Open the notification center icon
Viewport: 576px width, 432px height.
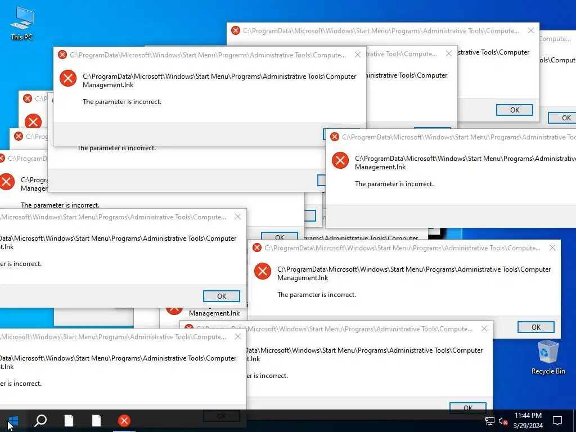tap(557, 421)
